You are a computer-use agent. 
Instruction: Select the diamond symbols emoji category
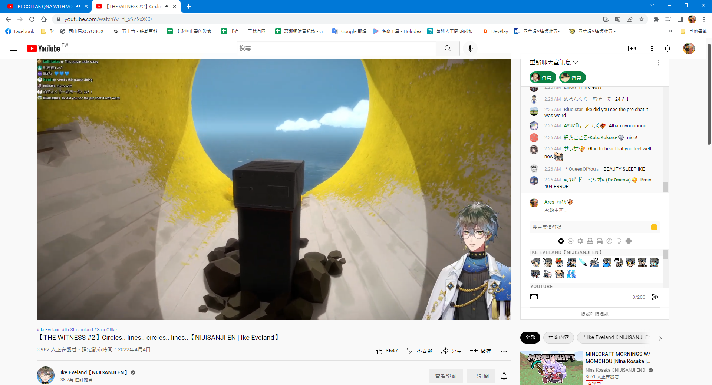629,241
